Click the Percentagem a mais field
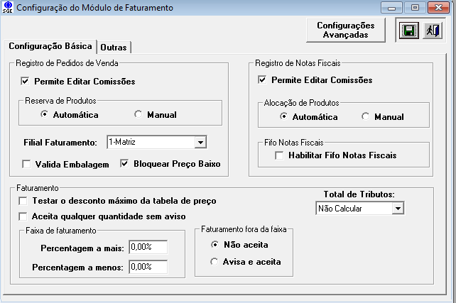Screen dimensions: 456x303 148,247
